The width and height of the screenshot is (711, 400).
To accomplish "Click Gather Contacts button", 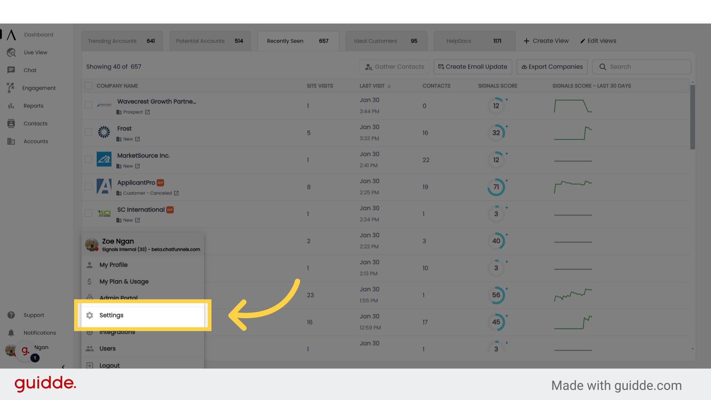I will point(394,67).
